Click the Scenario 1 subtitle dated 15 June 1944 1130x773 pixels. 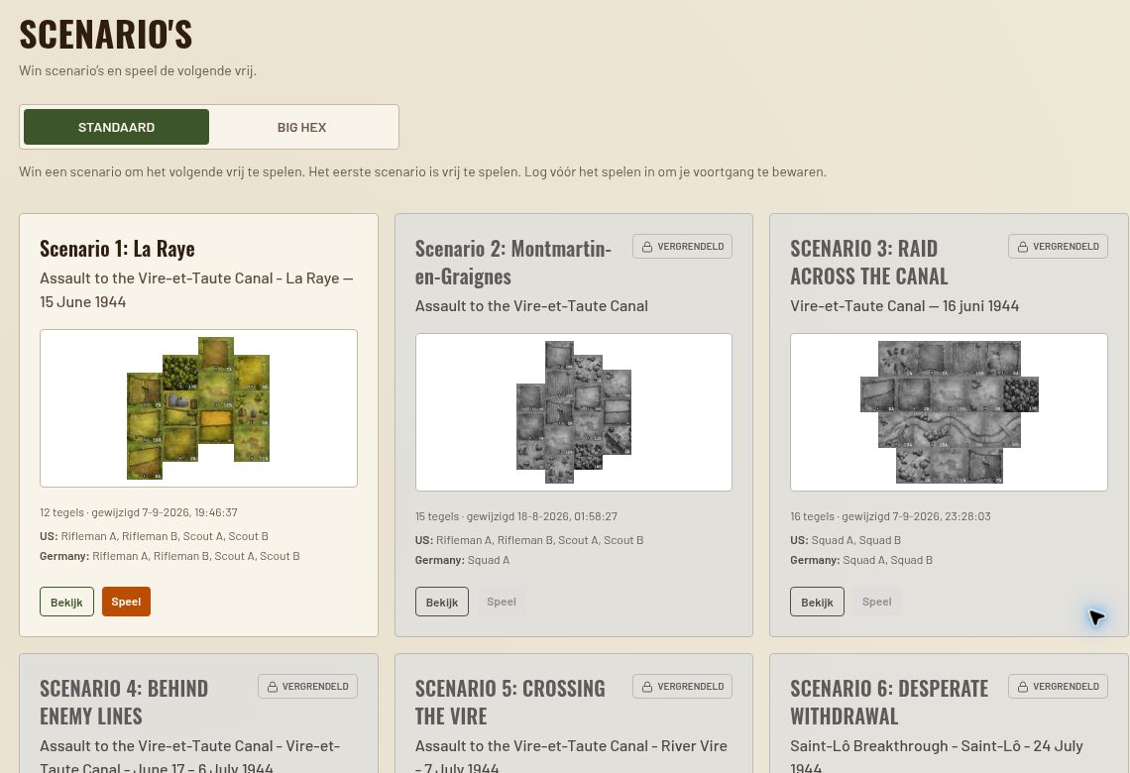coord(196,290)
